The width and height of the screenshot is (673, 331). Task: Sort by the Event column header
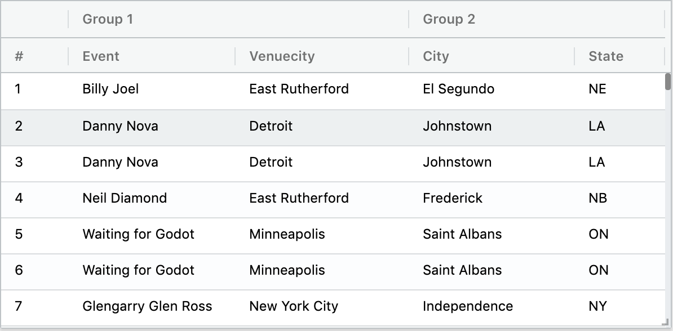point(101,56)
